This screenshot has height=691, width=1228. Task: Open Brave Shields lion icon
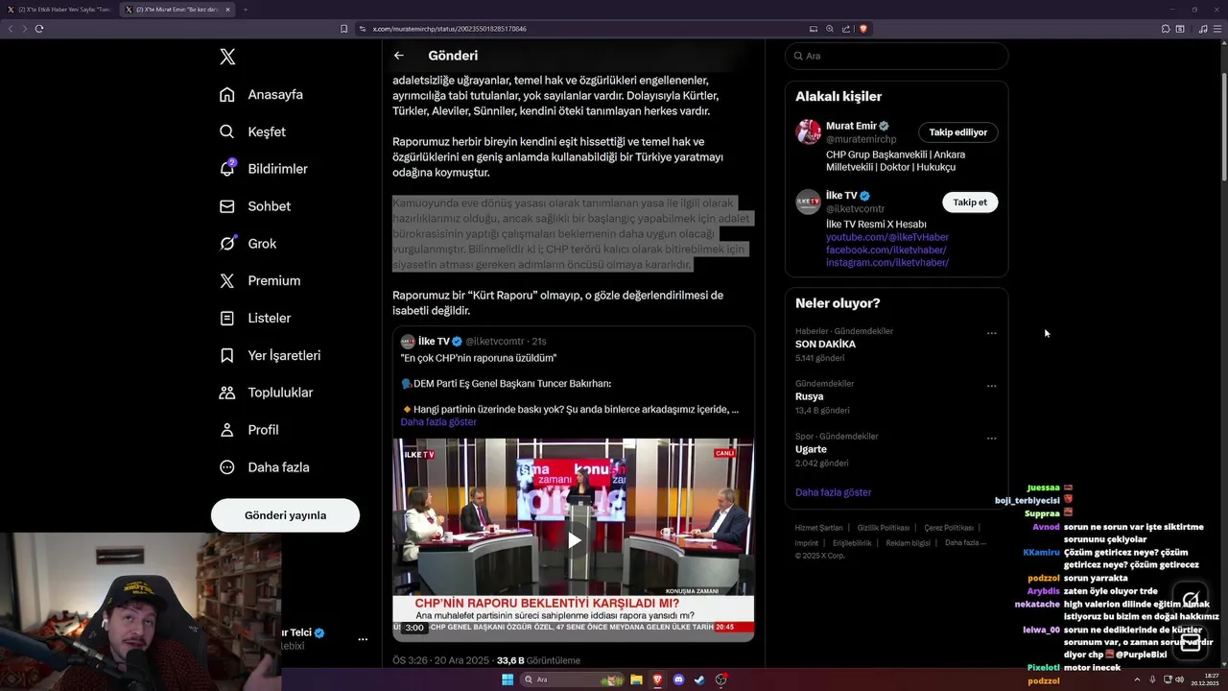(x=863, y=29)
